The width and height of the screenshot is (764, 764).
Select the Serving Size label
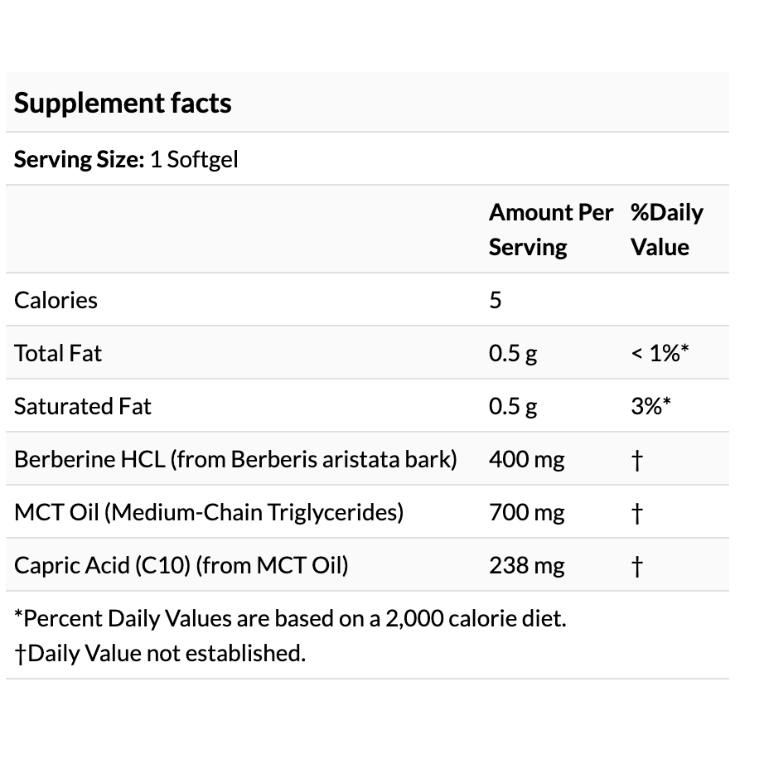80,159
